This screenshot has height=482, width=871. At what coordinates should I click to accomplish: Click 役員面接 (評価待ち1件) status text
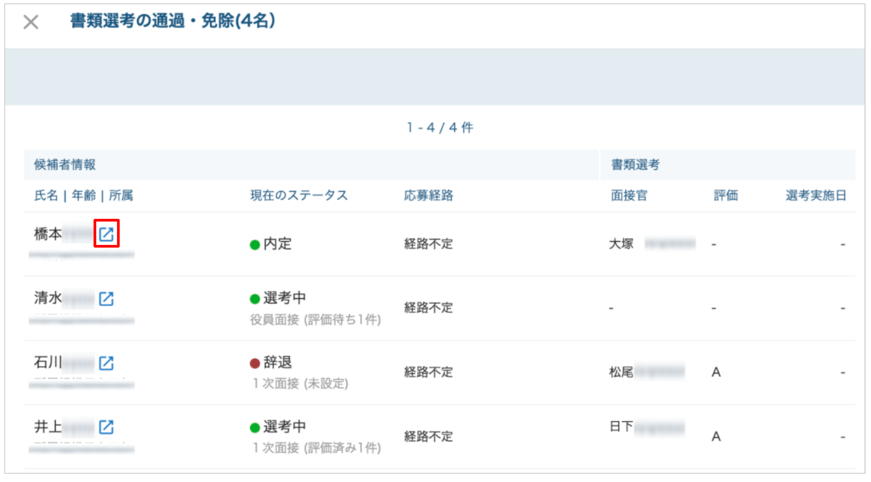click(315, 319)
